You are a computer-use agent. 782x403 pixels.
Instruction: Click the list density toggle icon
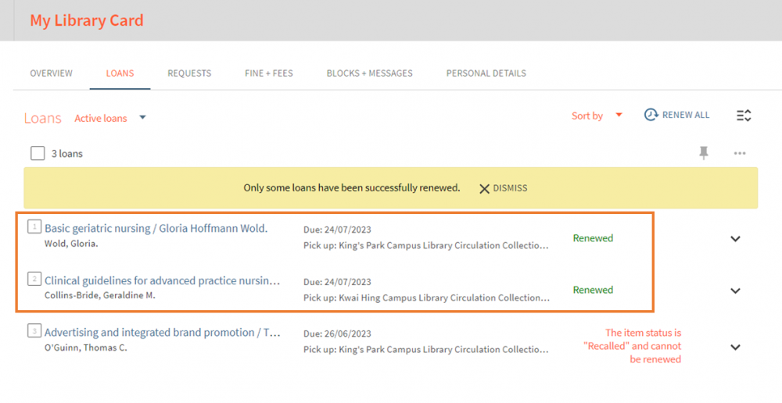tap(744, 116)
